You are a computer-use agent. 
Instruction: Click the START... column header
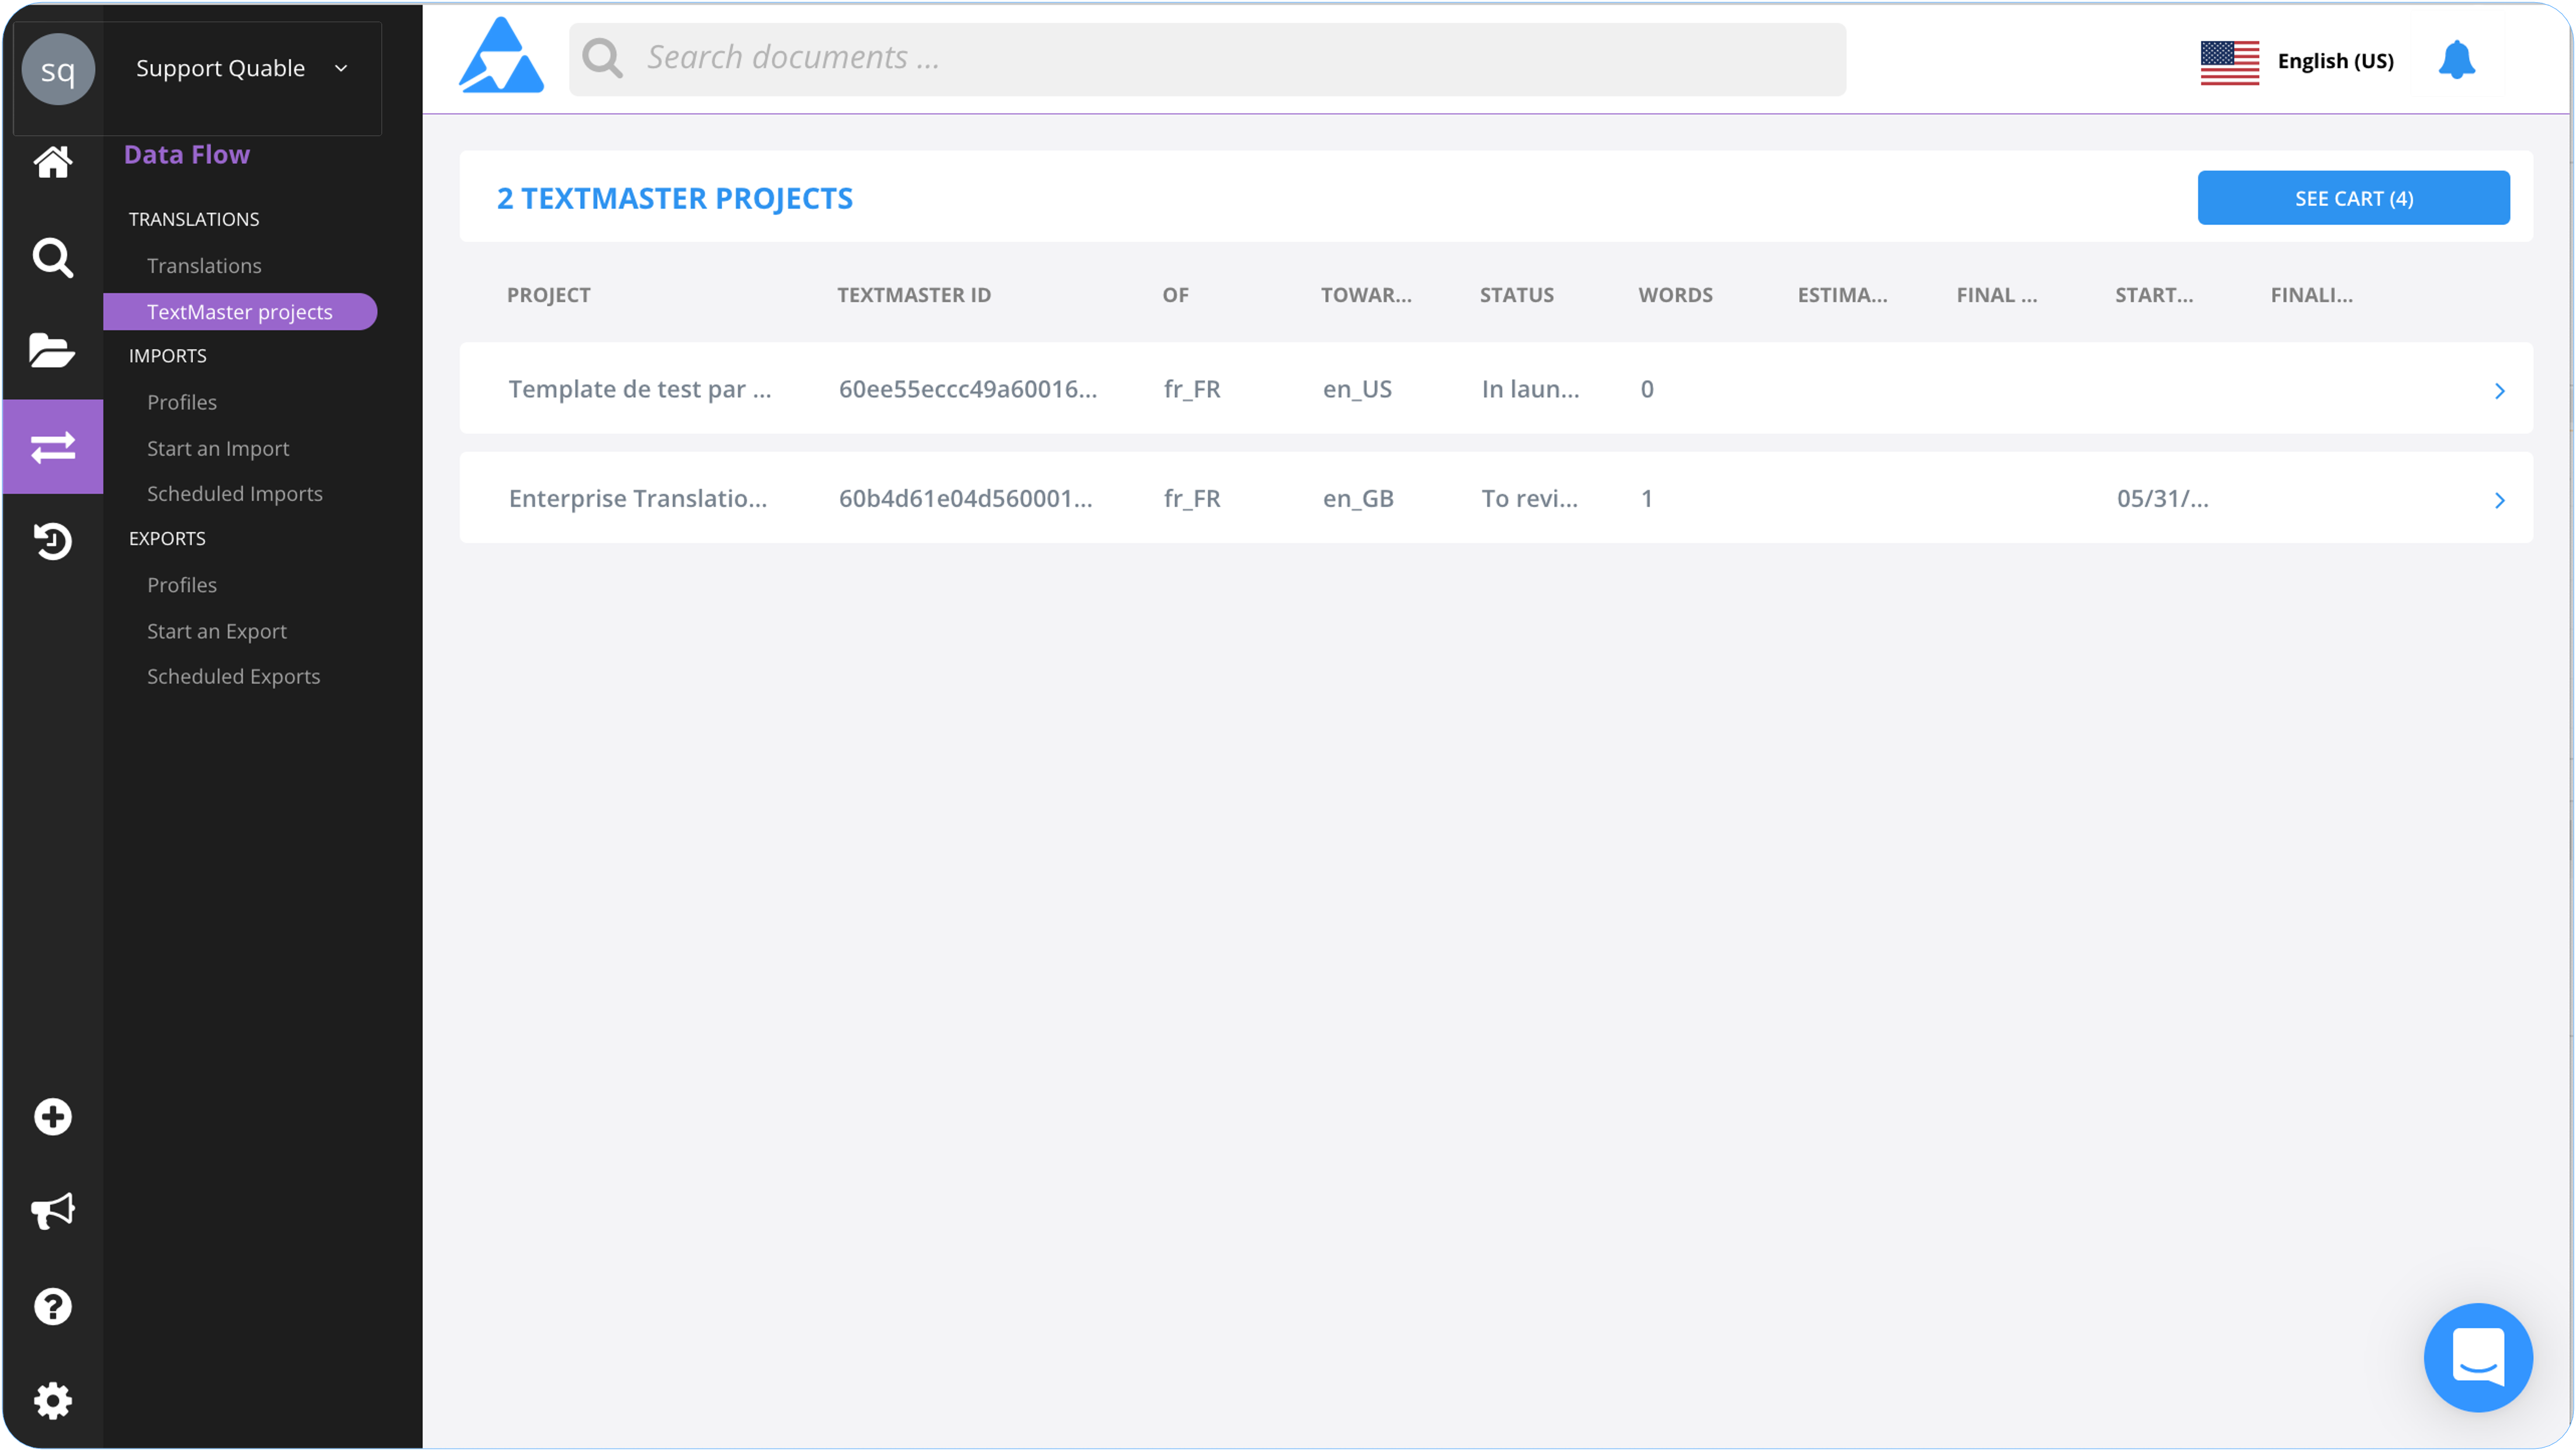pos(2153,295)
